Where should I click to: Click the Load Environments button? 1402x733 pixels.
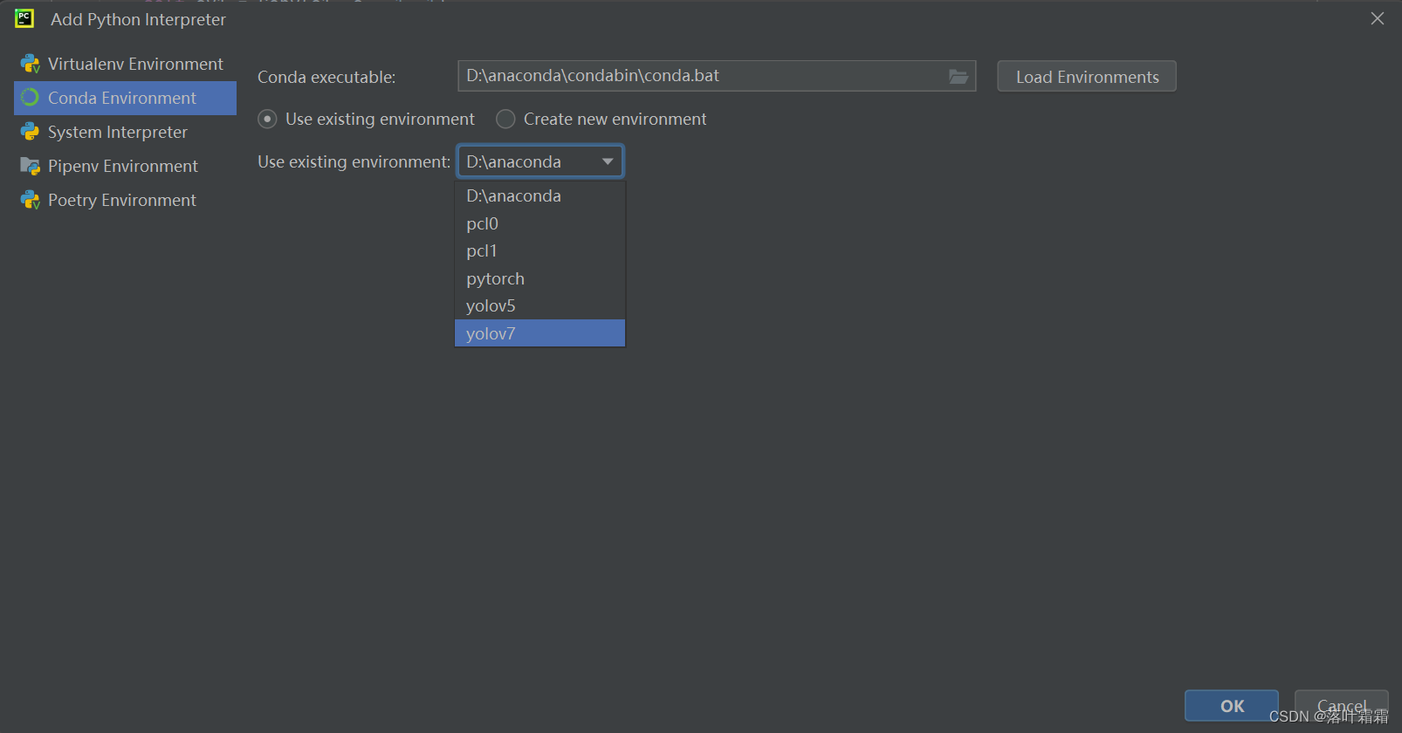point(1087,77)
